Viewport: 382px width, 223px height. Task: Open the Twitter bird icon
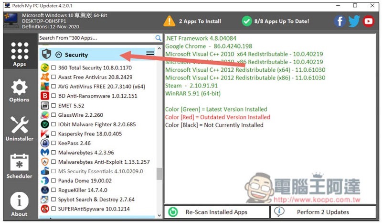tap(354, 21)
